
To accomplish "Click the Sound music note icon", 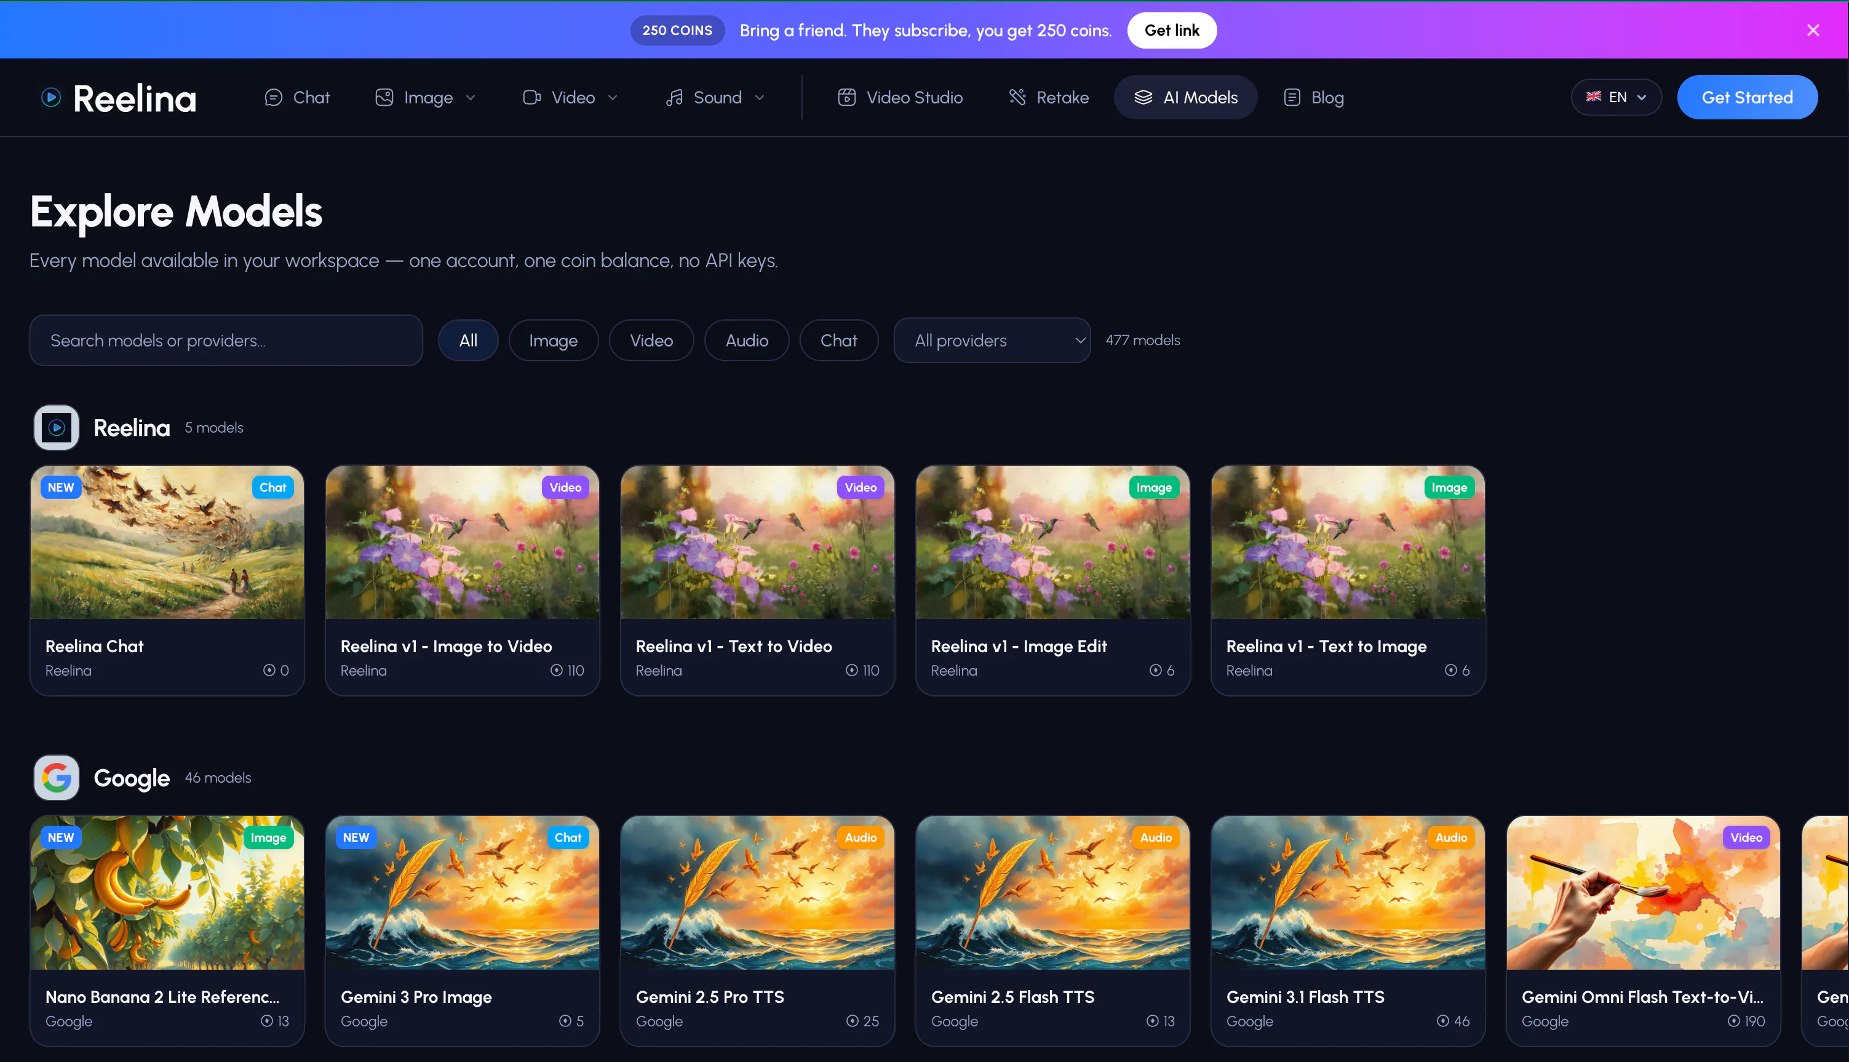I will click(674, 97).
